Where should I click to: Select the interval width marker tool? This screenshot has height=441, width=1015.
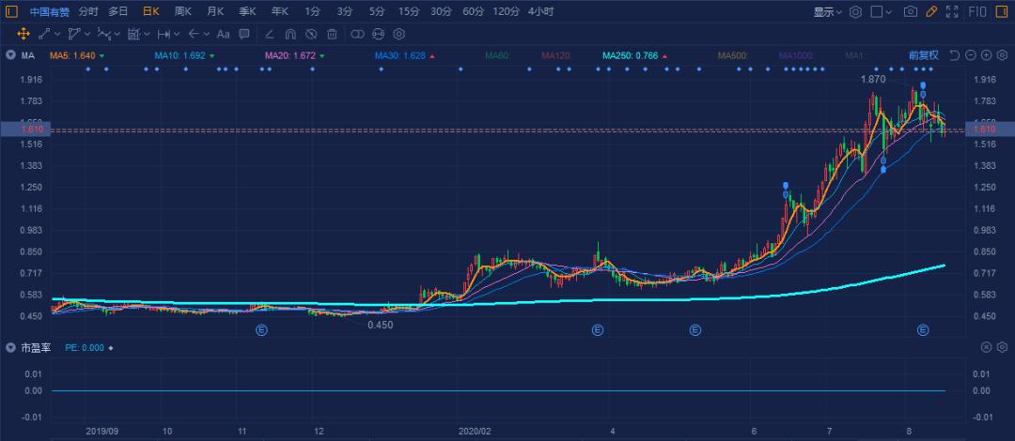[164, 34]
